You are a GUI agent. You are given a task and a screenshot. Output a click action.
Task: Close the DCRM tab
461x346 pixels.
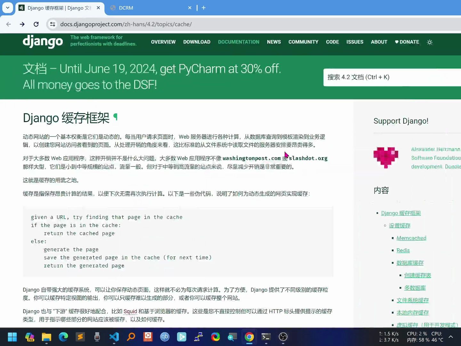pyautogui.click(x=190, y=8)
